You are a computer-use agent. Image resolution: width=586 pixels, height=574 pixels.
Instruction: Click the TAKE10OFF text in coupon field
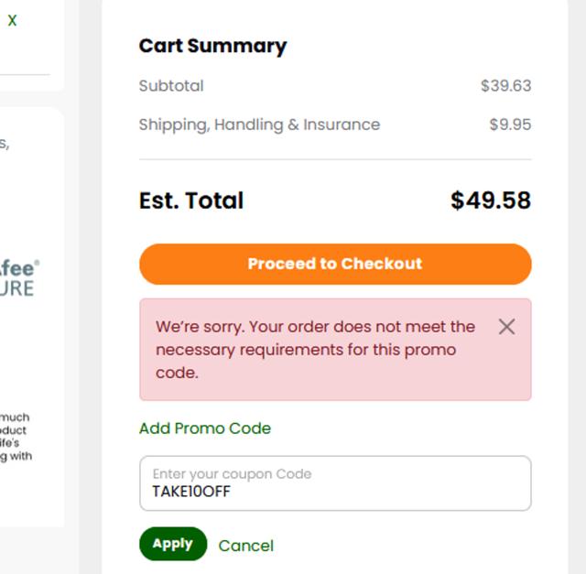pos(191,492)
